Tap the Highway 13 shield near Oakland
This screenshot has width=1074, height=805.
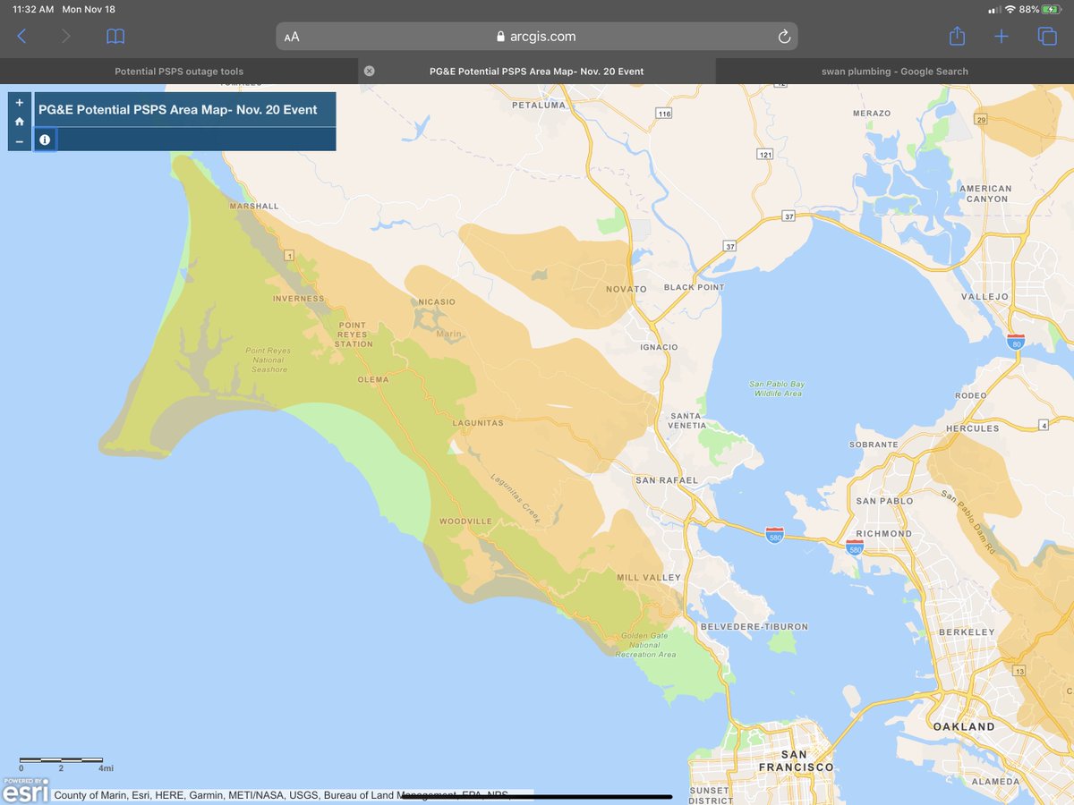1019,672
